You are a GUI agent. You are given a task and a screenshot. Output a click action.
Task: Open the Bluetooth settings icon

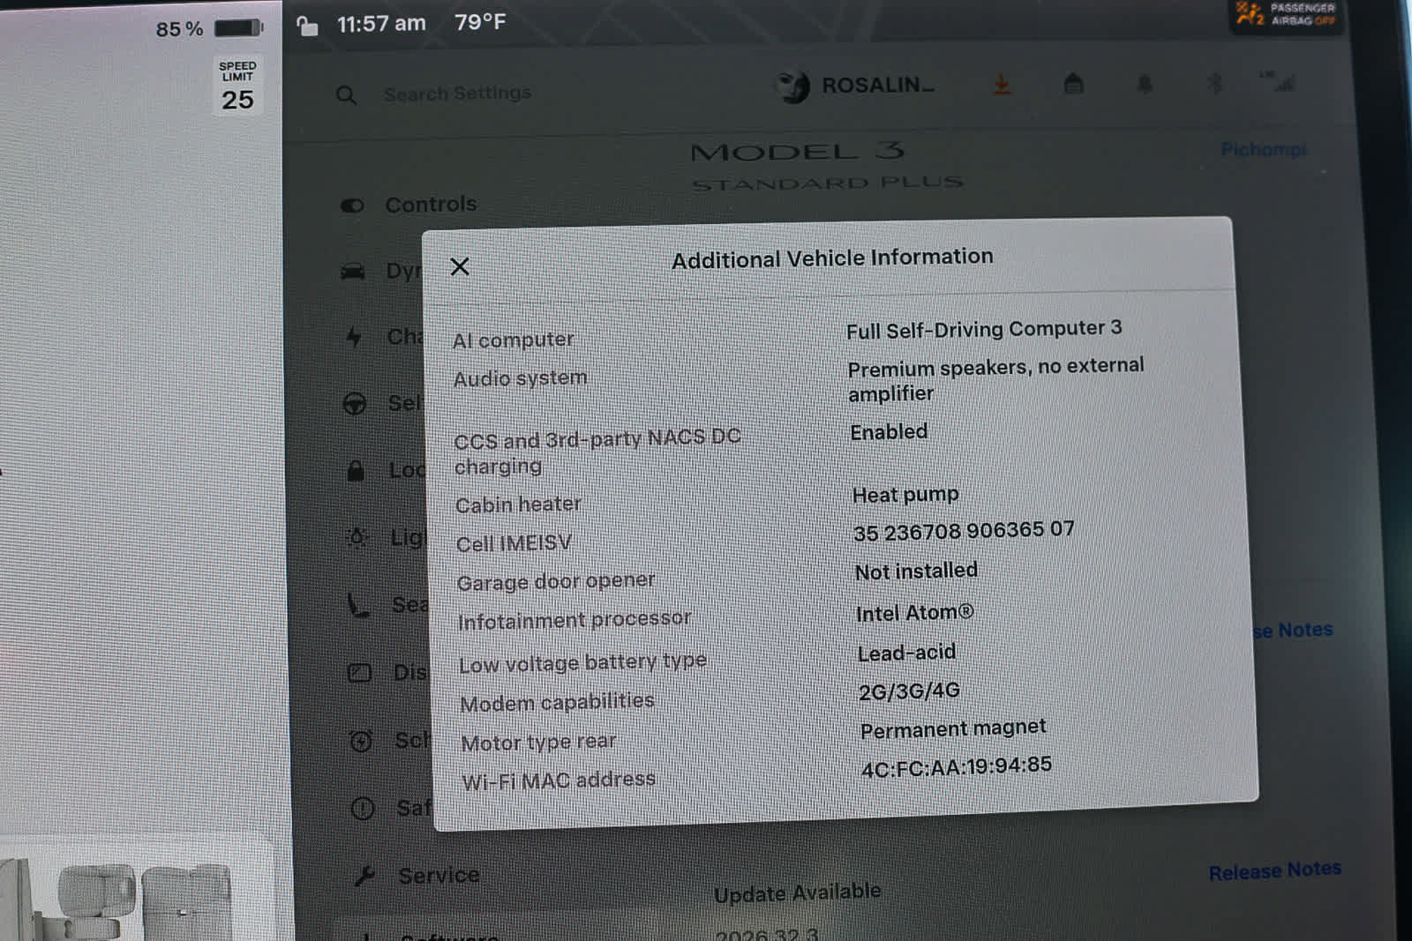tap(1214, 83)
